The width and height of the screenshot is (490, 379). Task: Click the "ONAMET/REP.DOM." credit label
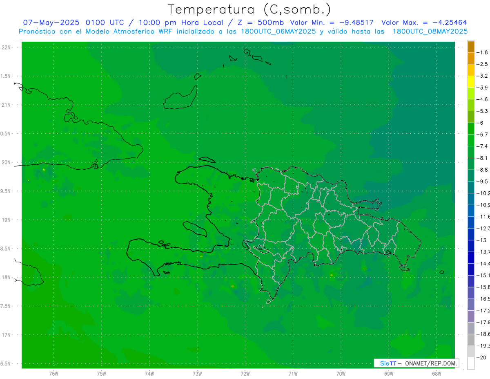tap(431, 363)
